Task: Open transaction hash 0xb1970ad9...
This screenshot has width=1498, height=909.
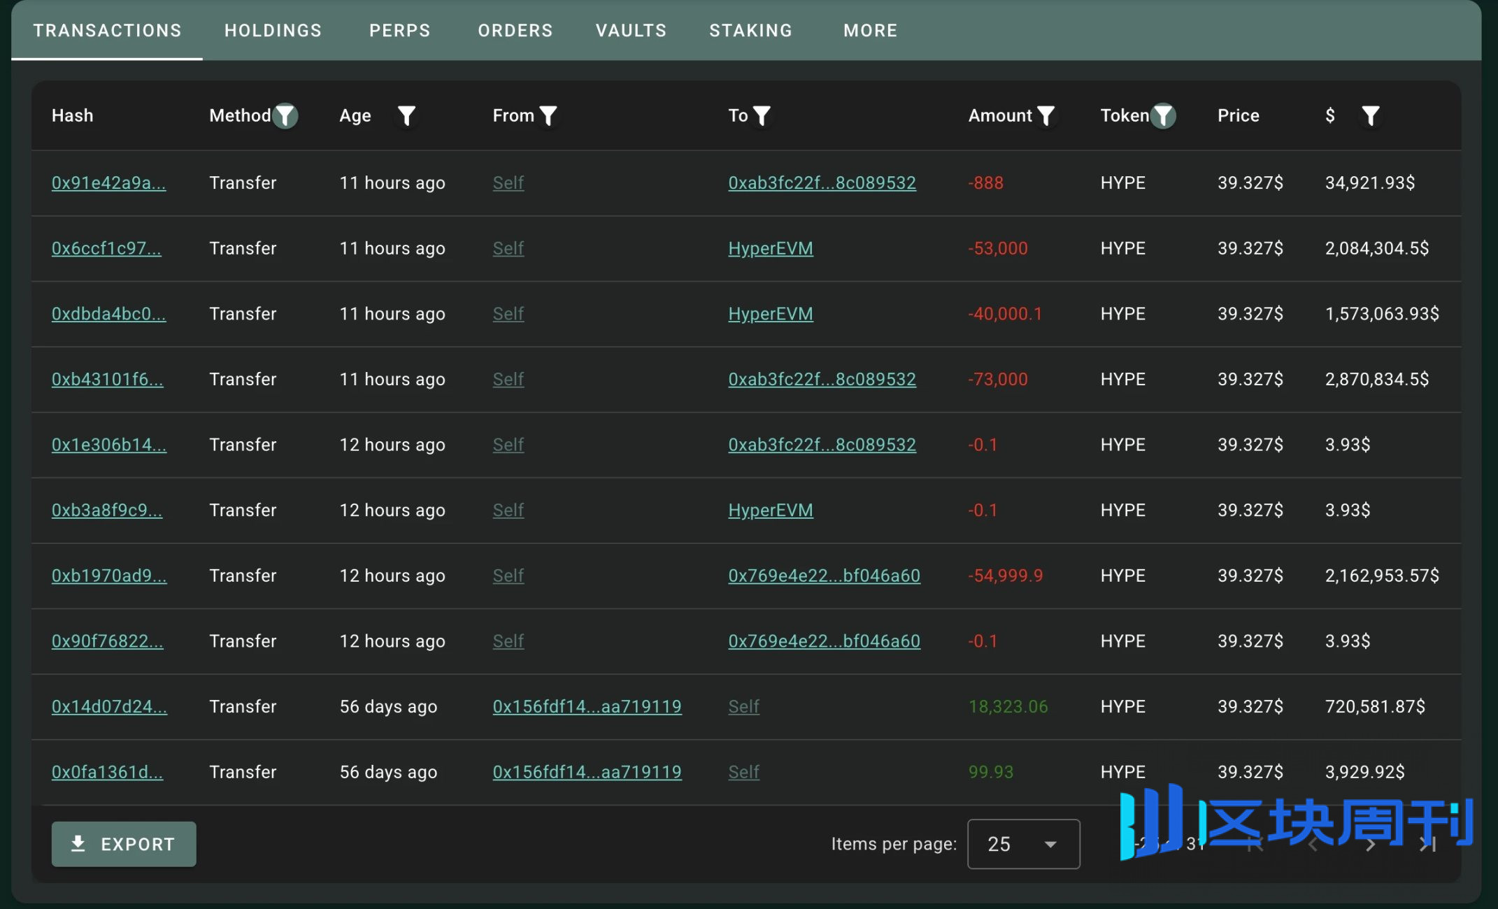Action: (x=109, y=575)
